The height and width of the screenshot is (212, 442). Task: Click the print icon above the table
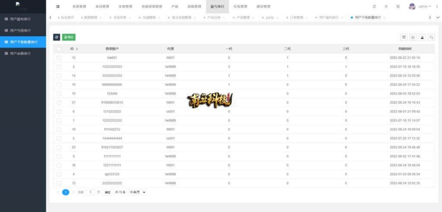click(422, 37)
